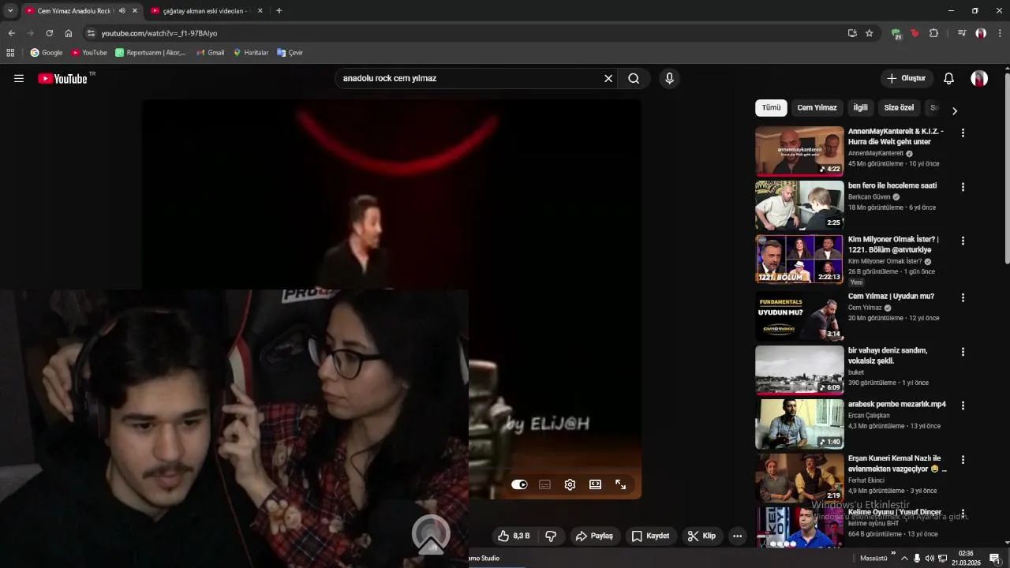The width and height of the screenshot is (1010, 568).
Task: Open options for arabesk pembe mezarlık video
Action: (963, 405)
